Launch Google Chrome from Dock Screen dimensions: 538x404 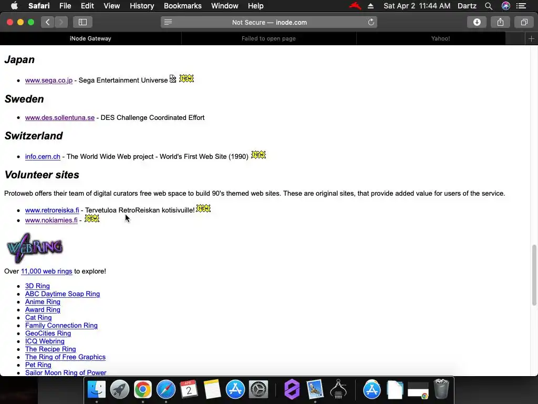(143, 390)
